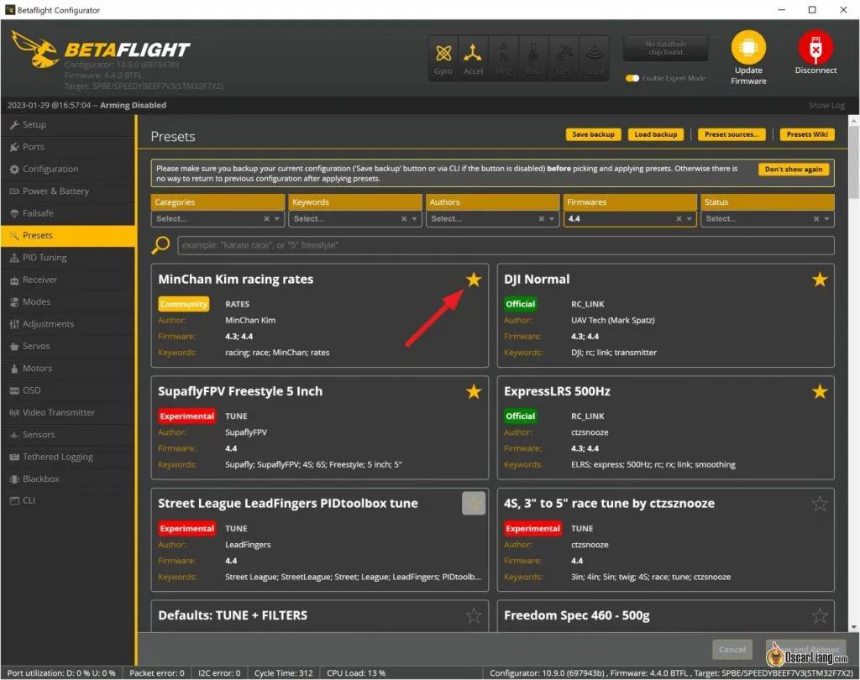Select the Sensors tab

pyautogui.click(x=68, y=435)
